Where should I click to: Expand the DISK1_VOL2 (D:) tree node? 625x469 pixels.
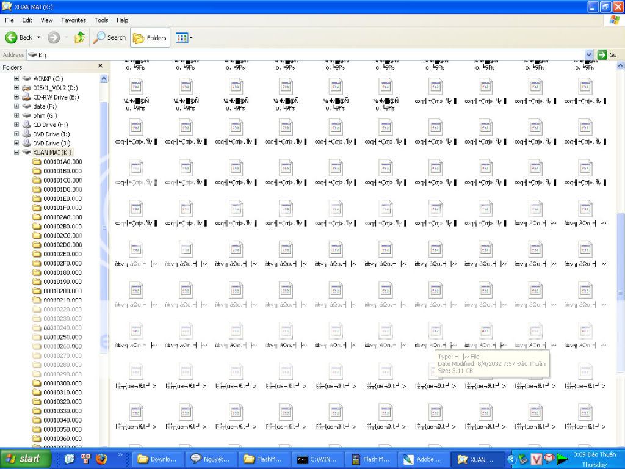[x=16, y=88]
